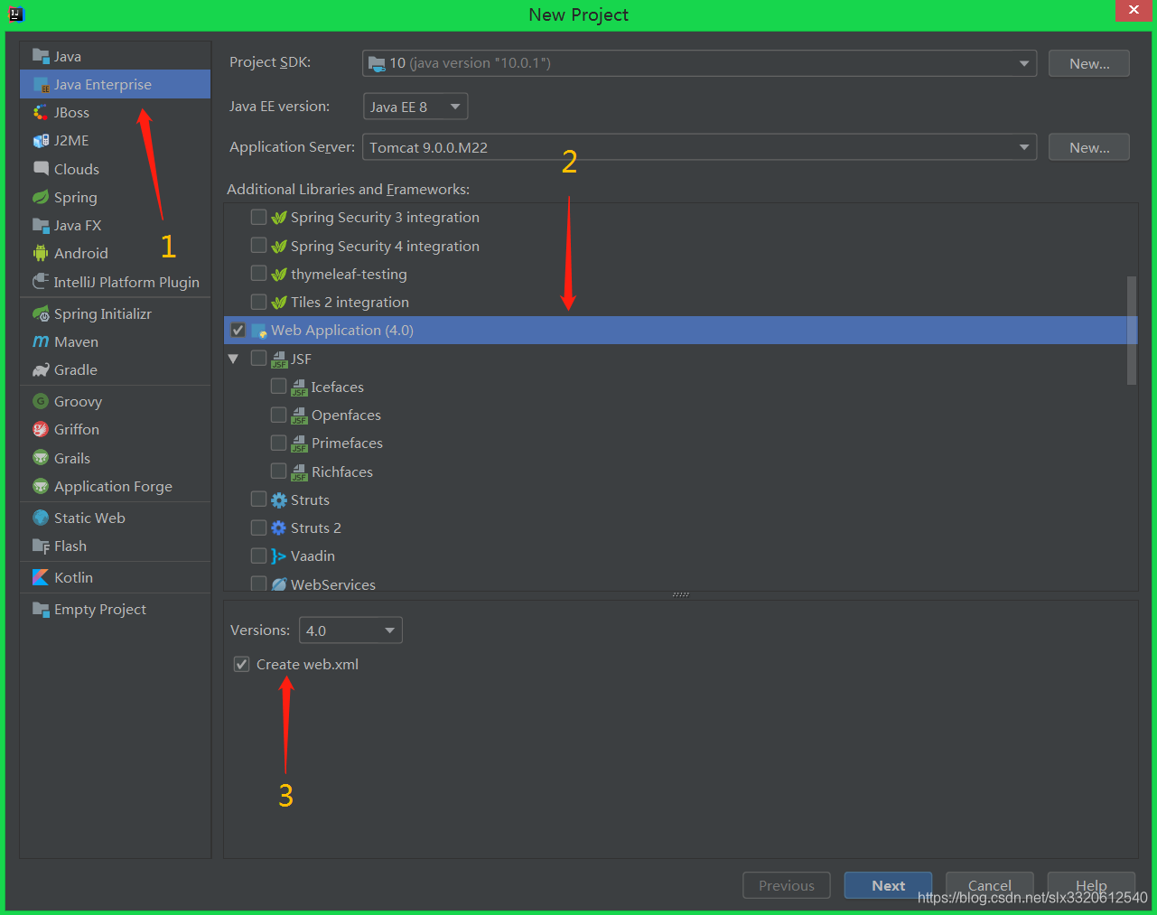Pick the Spring leaf icon in sidebar
Image resolution: width=1157 pixels, height=915 pixels.
(41, 197)
